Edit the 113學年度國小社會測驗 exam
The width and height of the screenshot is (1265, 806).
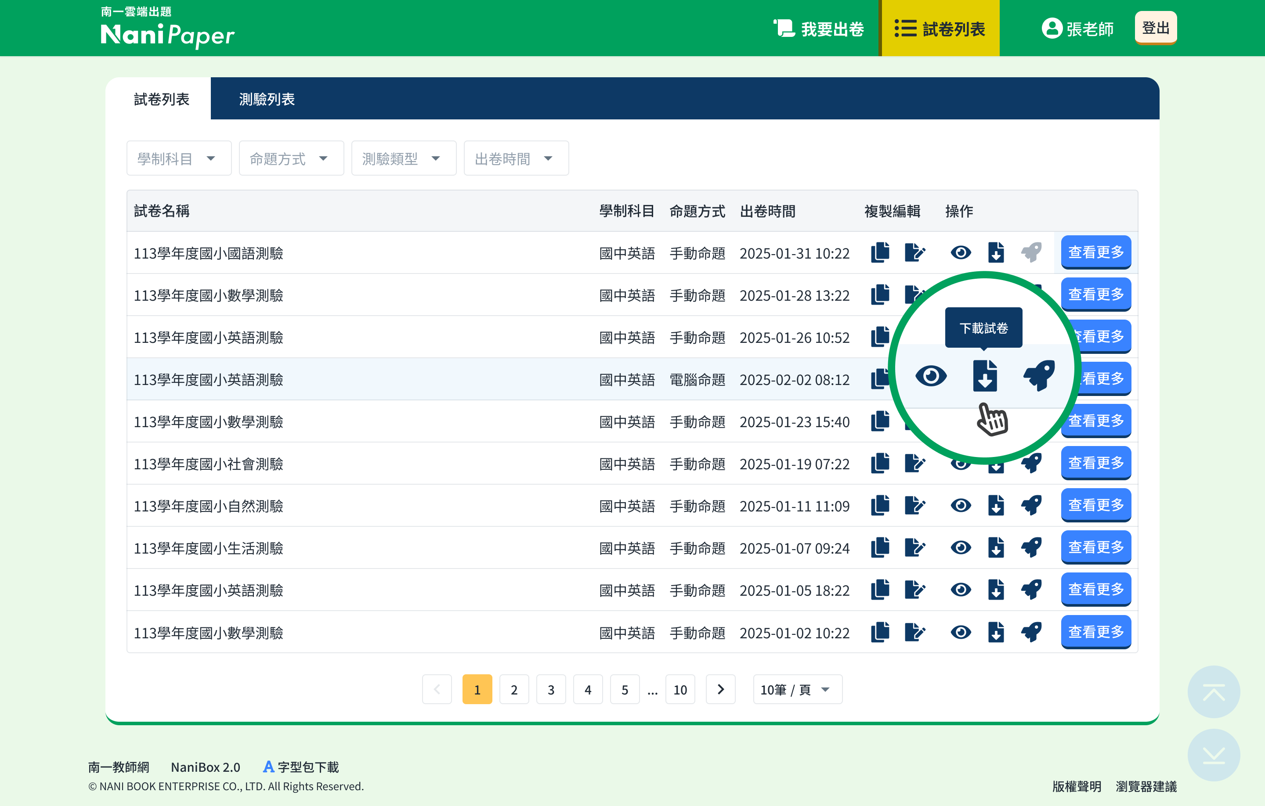coord(914,463)
